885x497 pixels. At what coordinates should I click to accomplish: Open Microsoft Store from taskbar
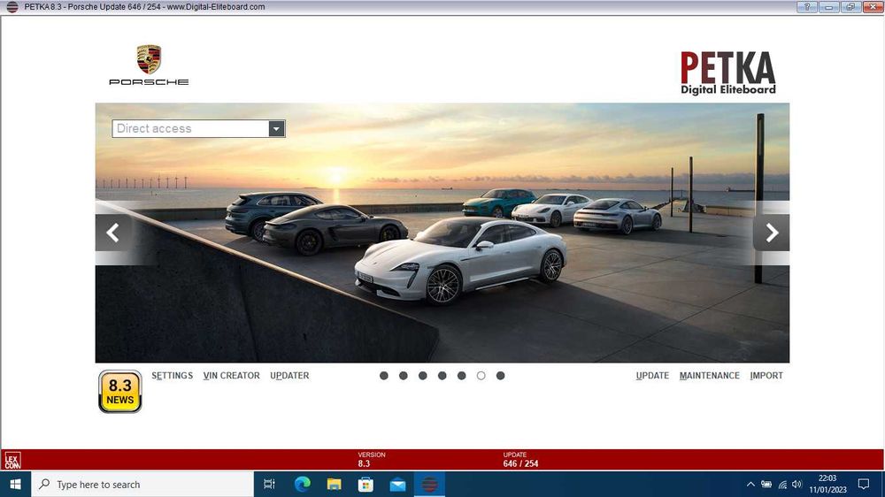366,484
